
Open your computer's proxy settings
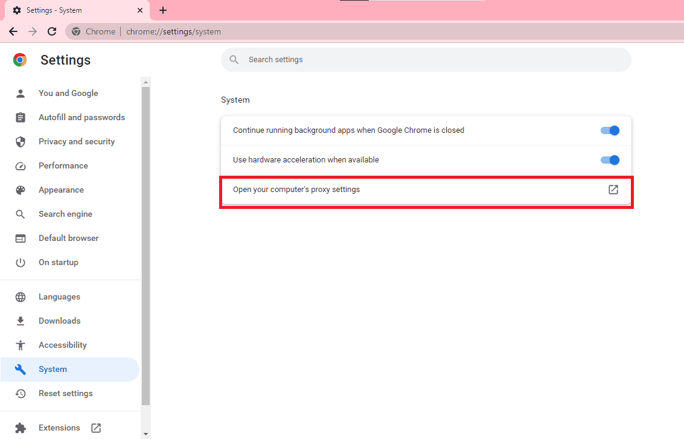coord(613,190)
